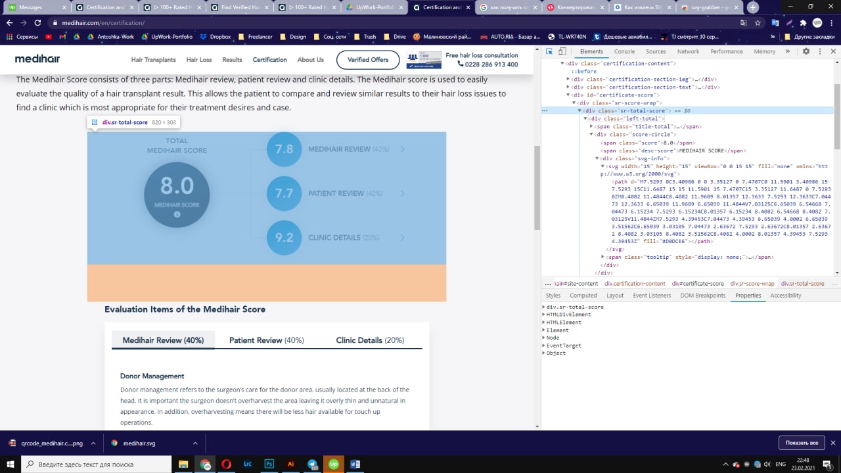Select div.sr-score-wrap in the breadcrumb

point(752,284)
